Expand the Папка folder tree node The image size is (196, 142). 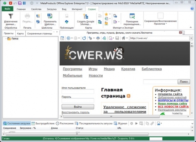click(6, 39)
